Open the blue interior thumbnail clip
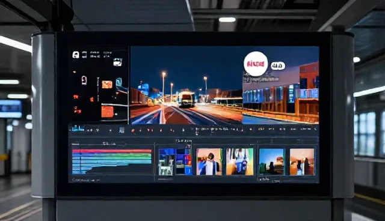 point(175,162)
